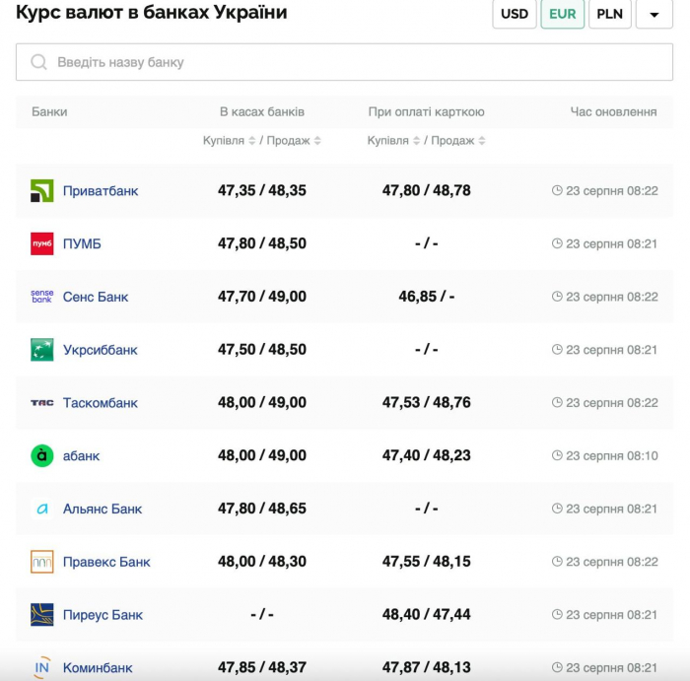
Task: Click clock icon in Сенс Банк row
Action: point(557,297)
